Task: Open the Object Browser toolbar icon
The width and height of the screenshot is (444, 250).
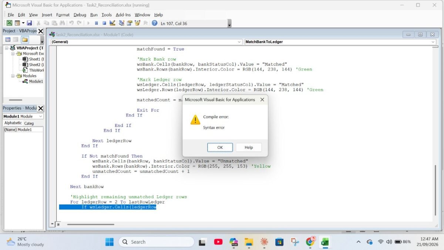Action: [138, 23]
